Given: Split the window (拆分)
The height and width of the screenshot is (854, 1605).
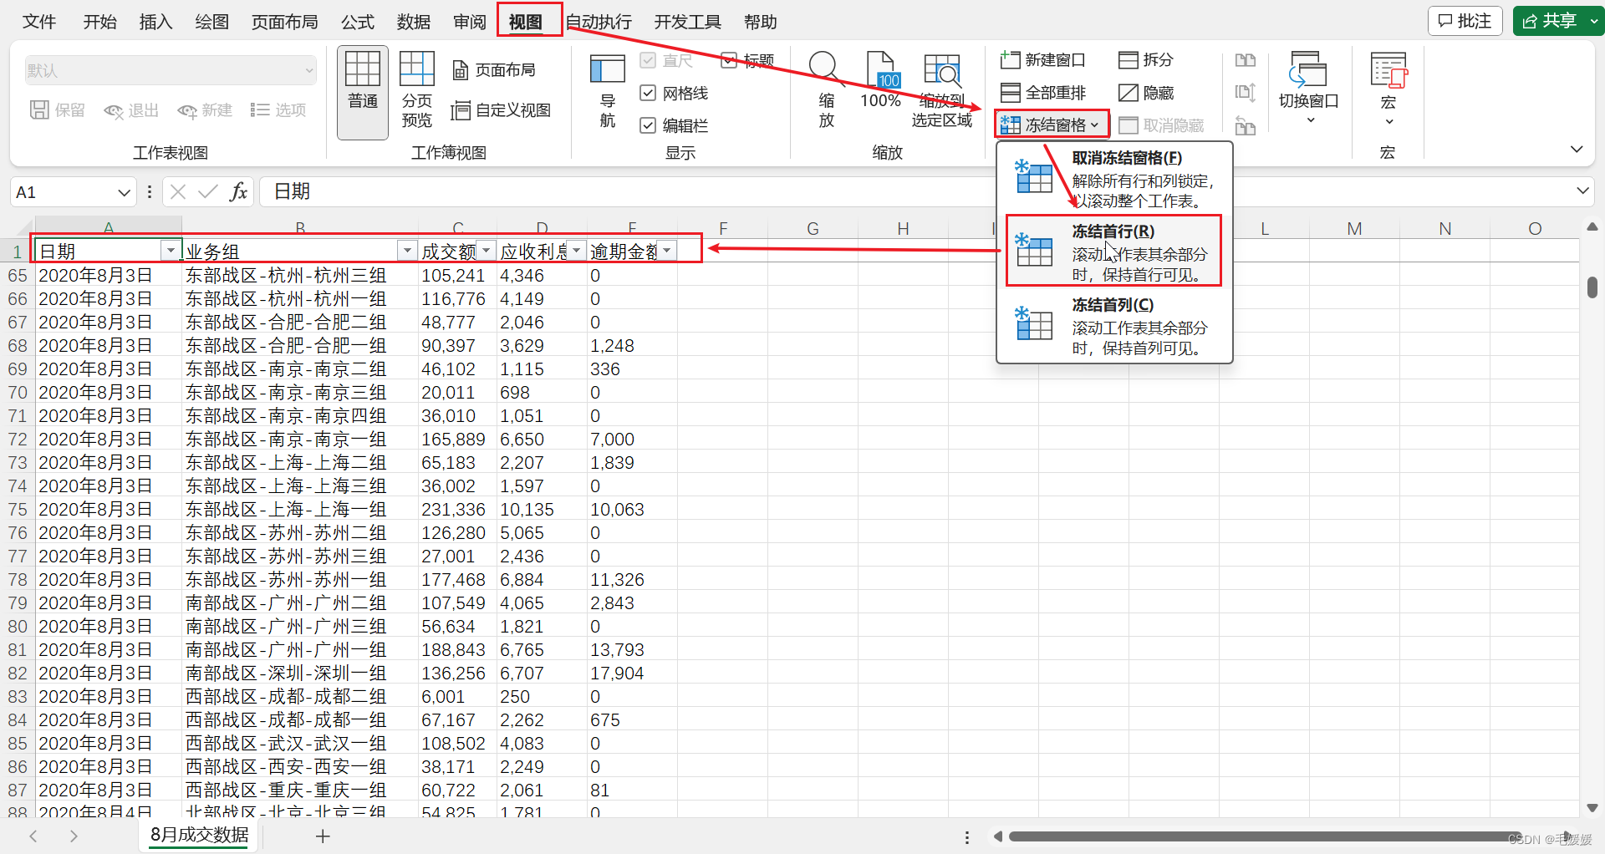Looking at the screenshot, I should pos(1146,60).
